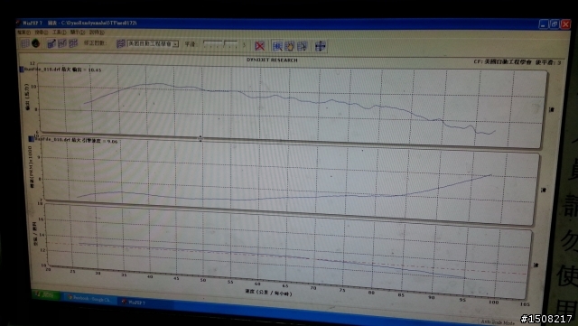Click the DYNOJET RESEARCH title text
The width and height of the screenshot is (578, 326).
[272, 60]
